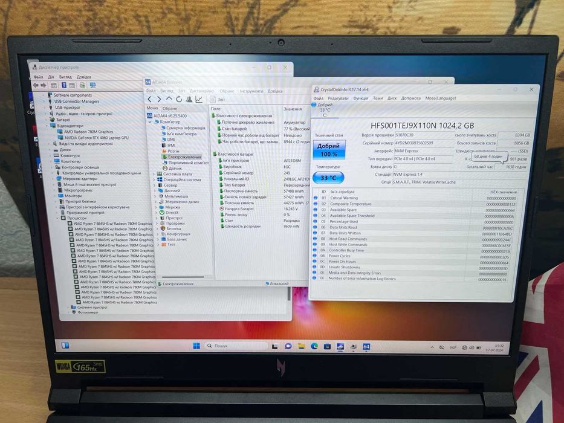Go back in the AIDA64 toolbar

tap(150, 99)
